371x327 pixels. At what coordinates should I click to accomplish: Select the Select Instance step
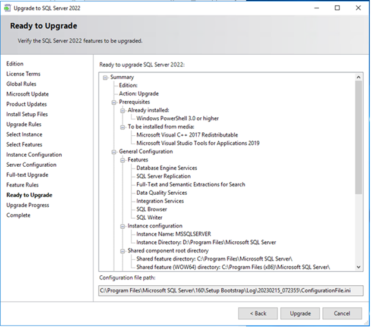click(x=24, y=135)
